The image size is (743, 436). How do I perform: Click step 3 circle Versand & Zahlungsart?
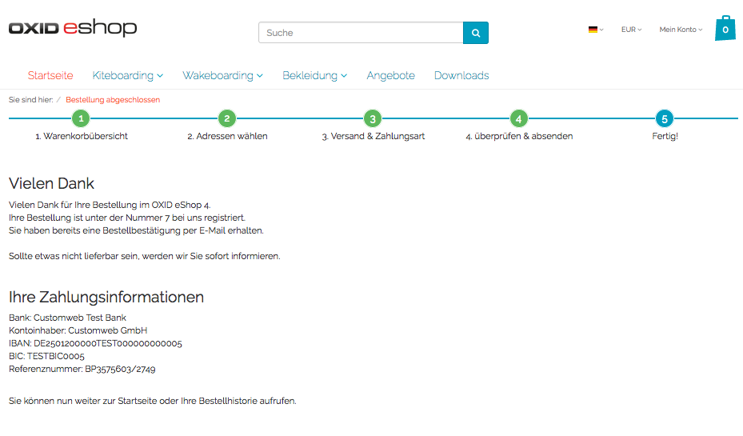[373, 119]
